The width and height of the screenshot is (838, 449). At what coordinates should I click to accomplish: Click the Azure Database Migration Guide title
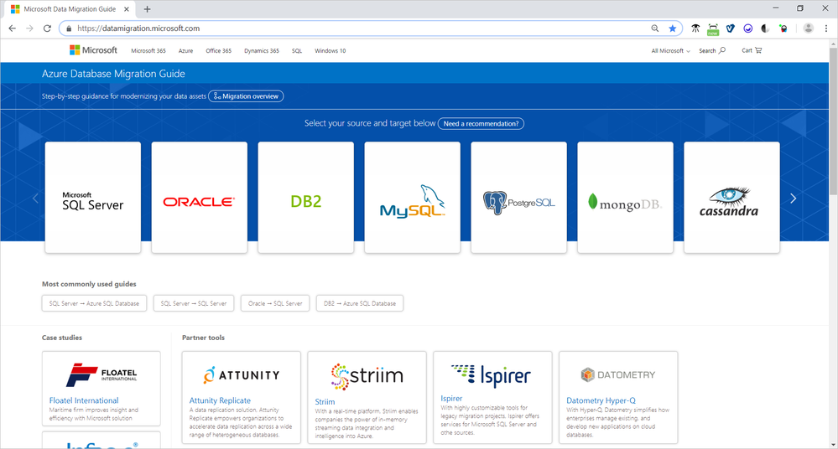point(113,74)
